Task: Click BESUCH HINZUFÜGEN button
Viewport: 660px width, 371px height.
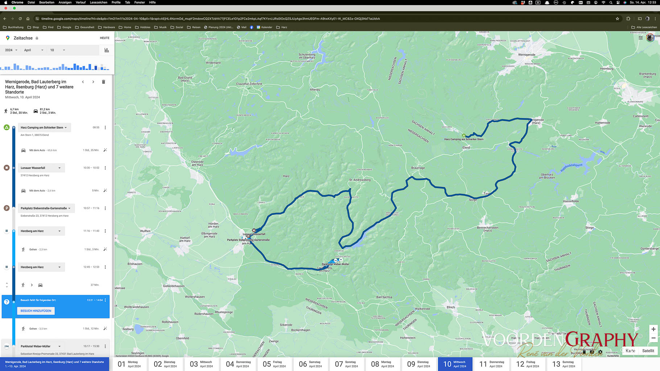Action: click(36, 311)
